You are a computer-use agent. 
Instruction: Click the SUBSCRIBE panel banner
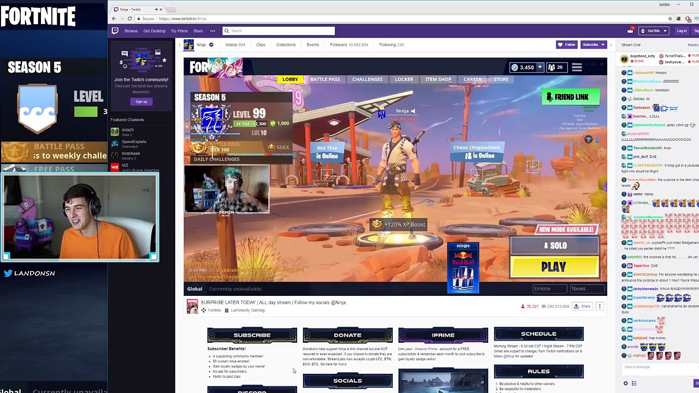[x=252, y=335]
